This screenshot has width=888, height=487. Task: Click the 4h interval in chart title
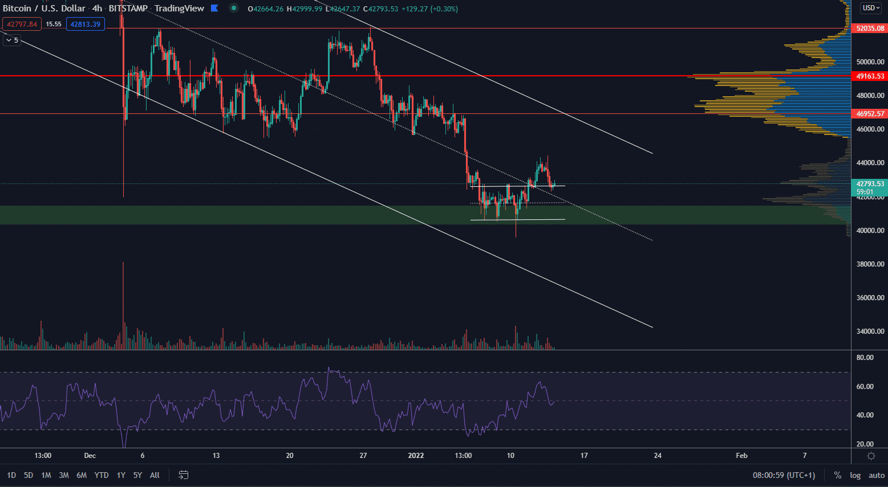tap(97, 8)
